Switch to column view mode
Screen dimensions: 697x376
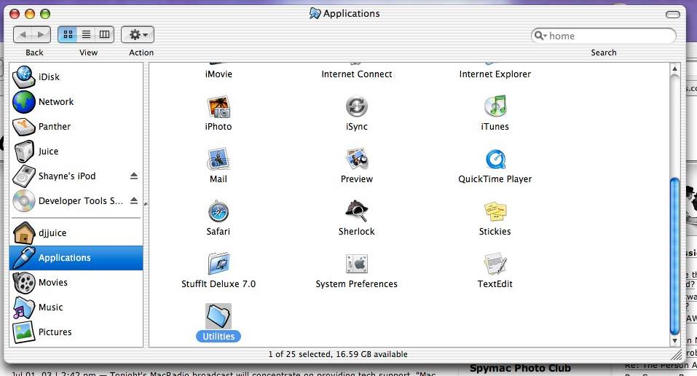coord(104,34)
